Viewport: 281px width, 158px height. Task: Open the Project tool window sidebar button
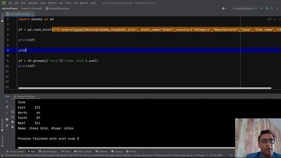(2, 18)
